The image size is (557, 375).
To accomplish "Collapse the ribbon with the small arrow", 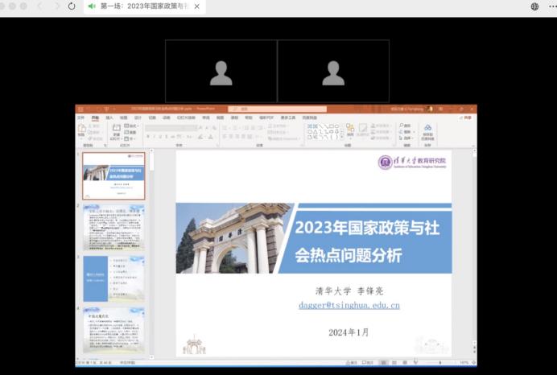I will (473, 146).
